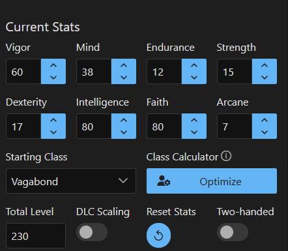
Task: Click the circular Reset Stats icon
Action: point(158,235)
